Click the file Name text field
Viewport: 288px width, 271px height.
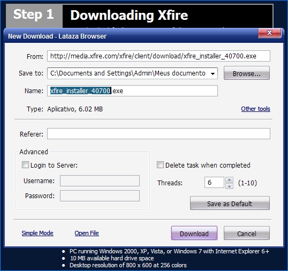132,91
